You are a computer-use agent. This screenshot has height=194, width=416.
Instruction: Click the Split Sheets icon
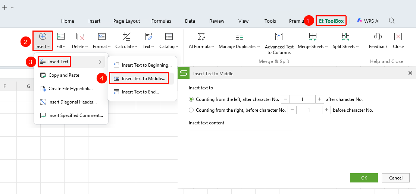(x=345, y=36)
